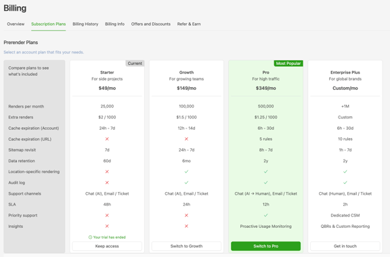Click Growth's red X for Priority support

[186, 215]
